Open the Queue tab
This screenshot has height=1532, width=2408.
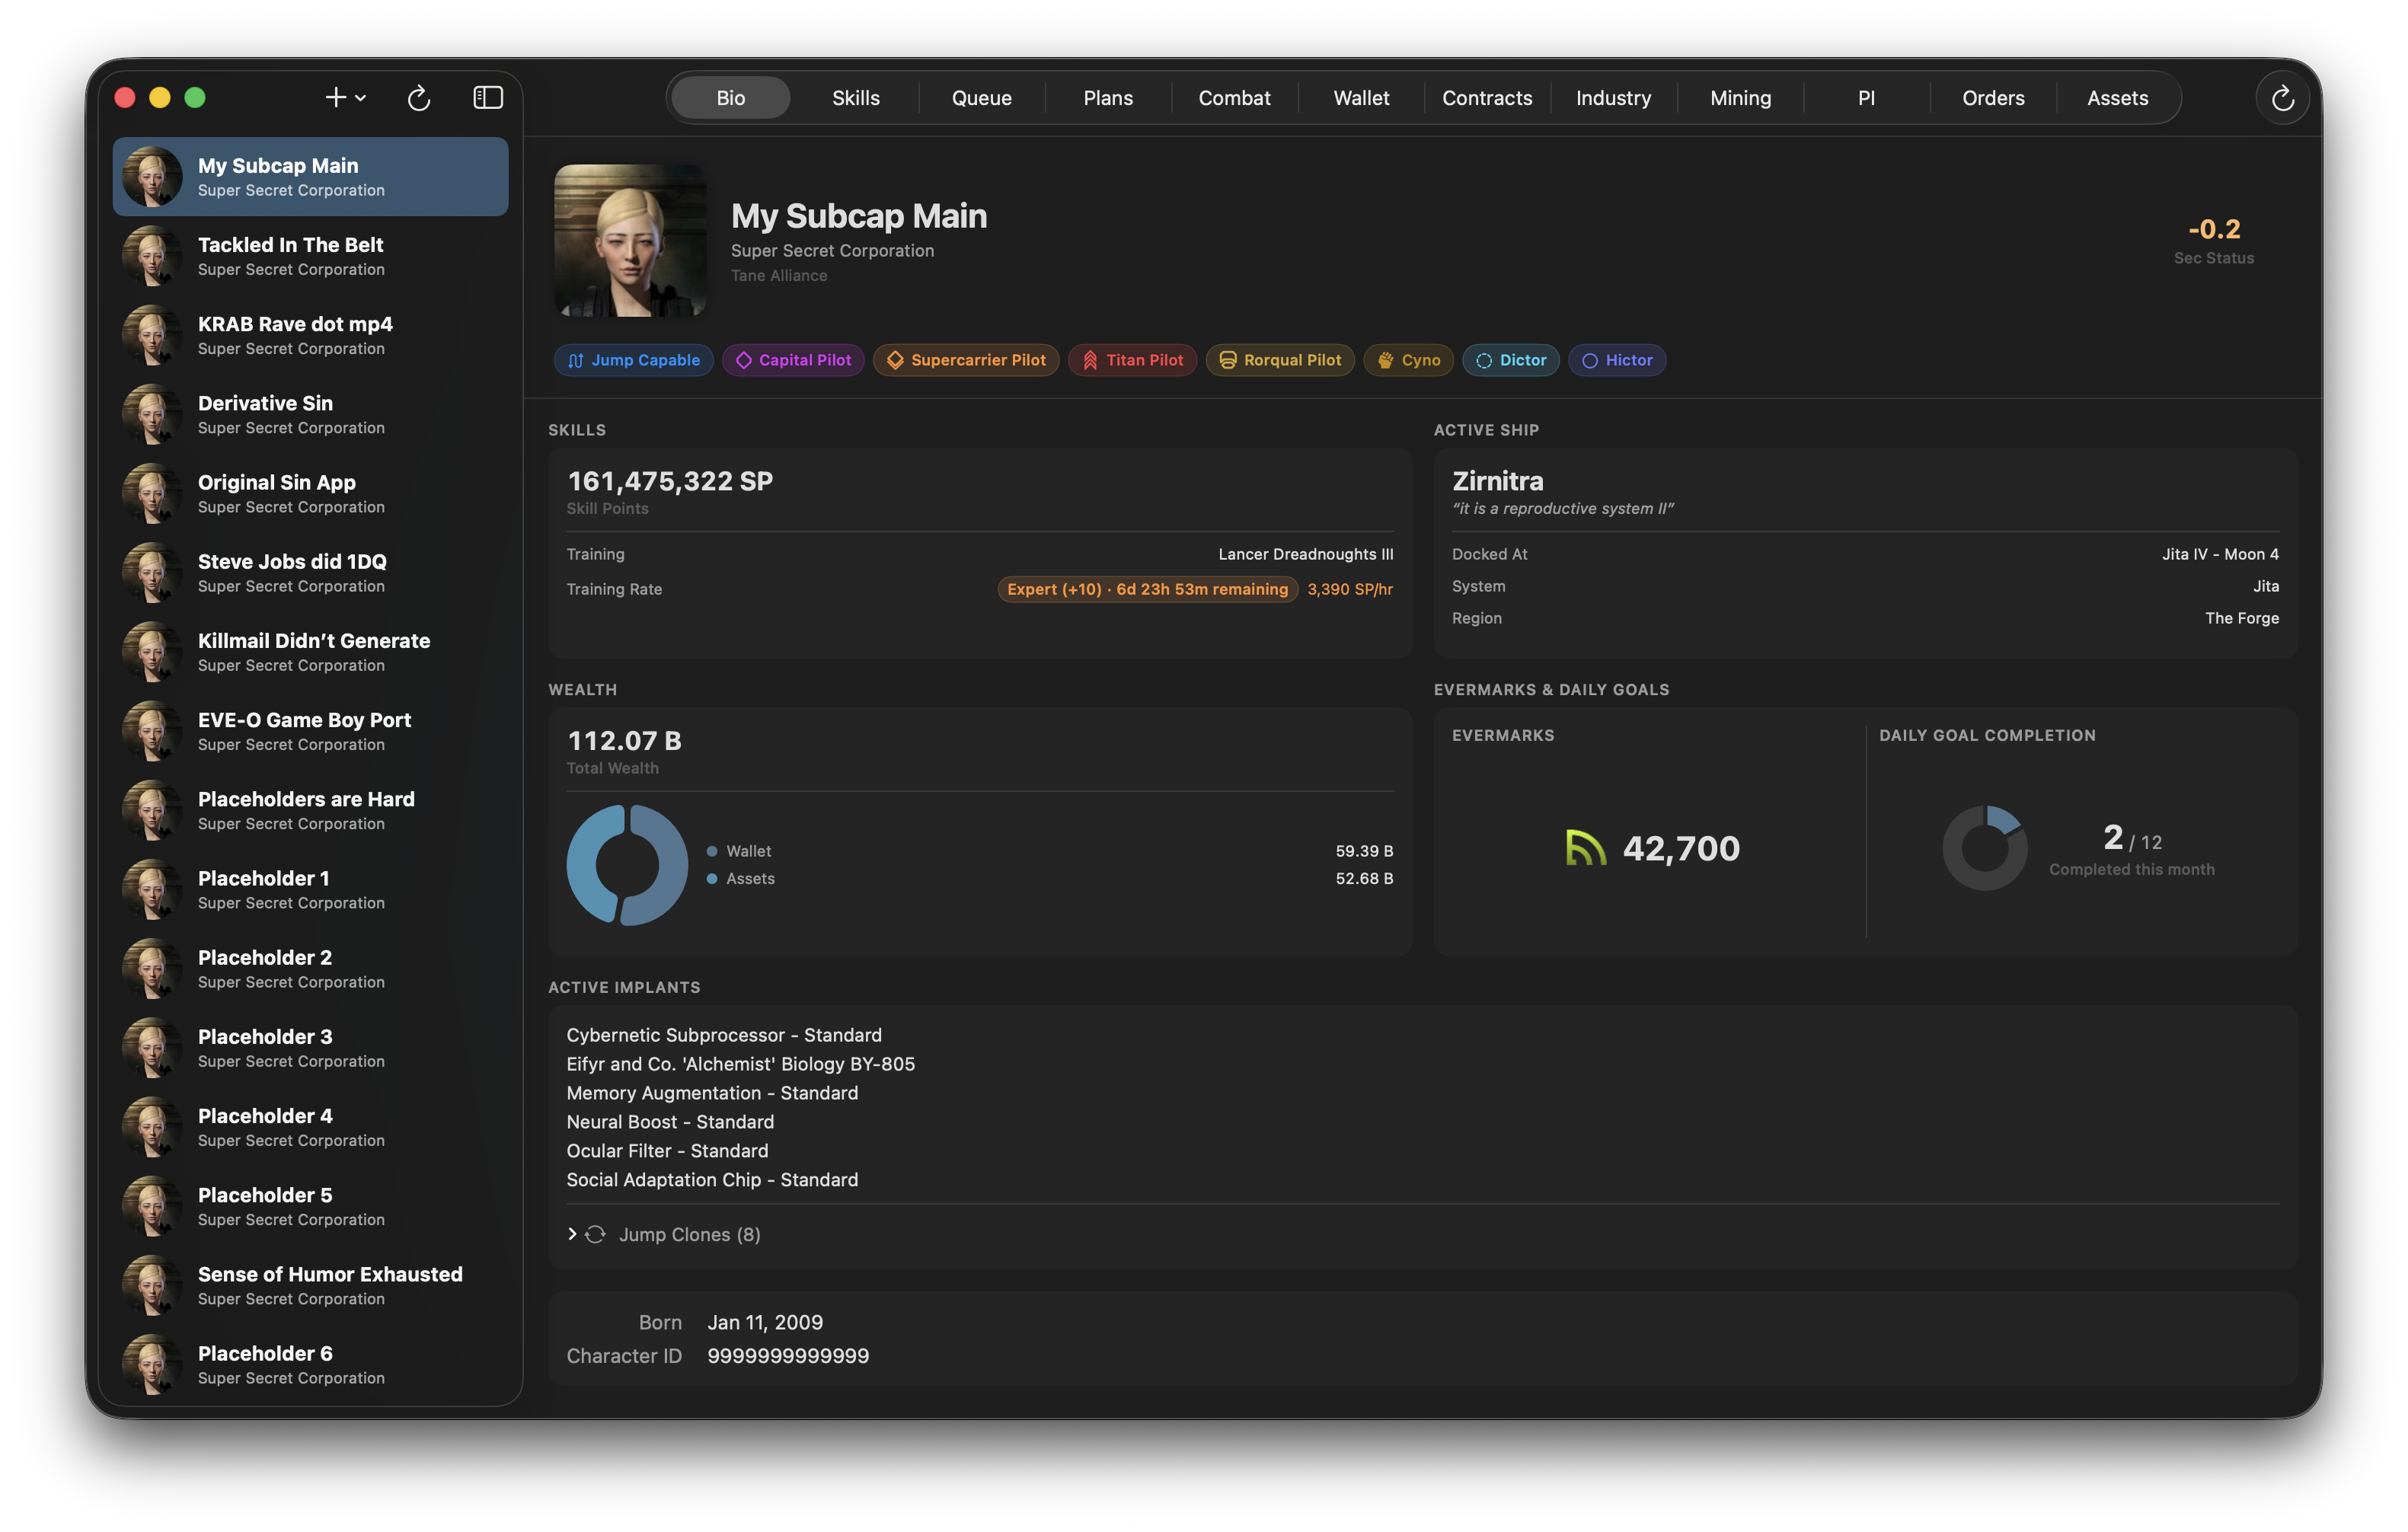(x=981, y=98)
